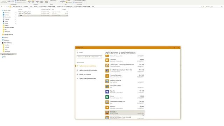Select the Deportes app entry
224x126 pixels.
tap(125, 92)
